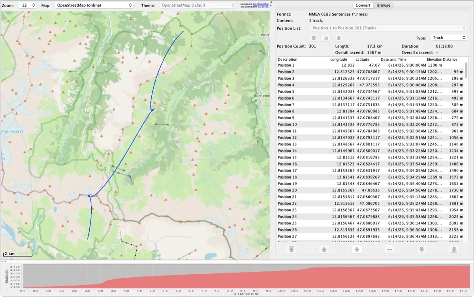474x297 pixels.
Task: Click the new position list icon
Action: 314,38
